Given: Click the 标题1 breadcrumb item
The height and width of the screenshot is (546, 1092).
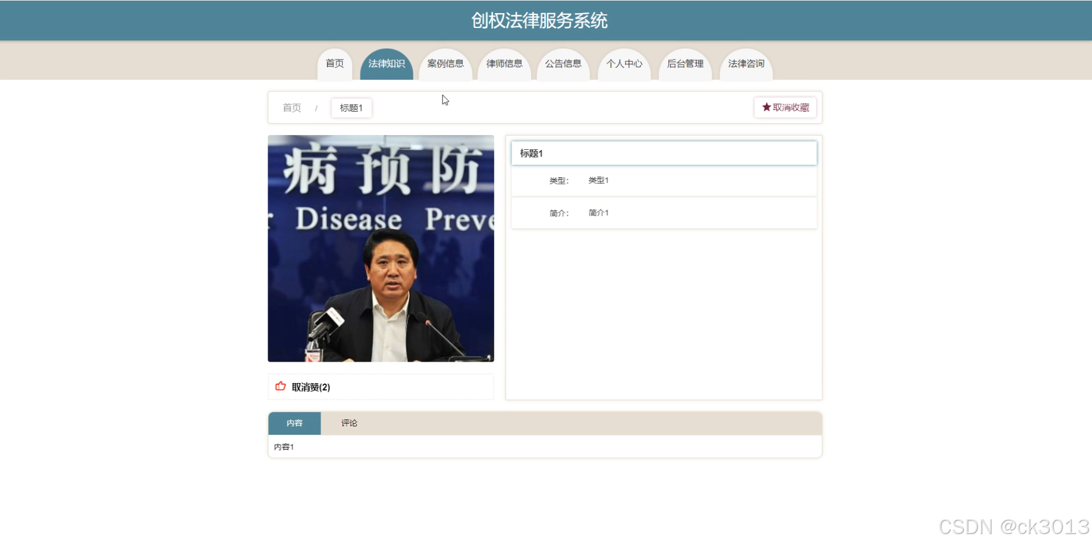Looking at the screenshot, I should pos(352,108).
